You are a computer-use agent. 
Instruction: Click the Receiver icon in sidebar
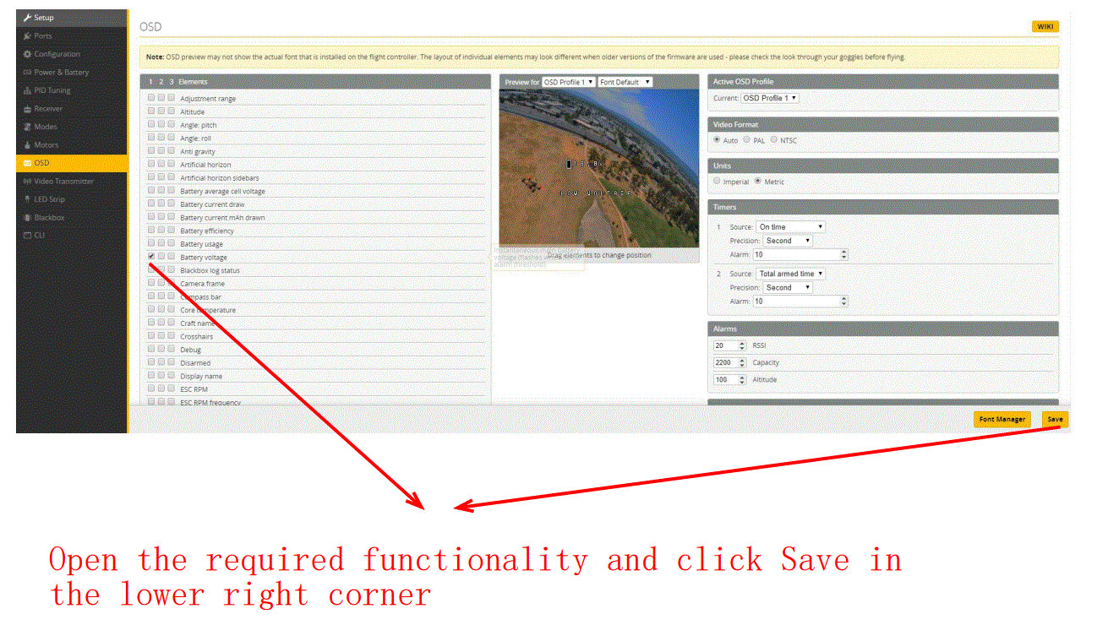point(28,109)
